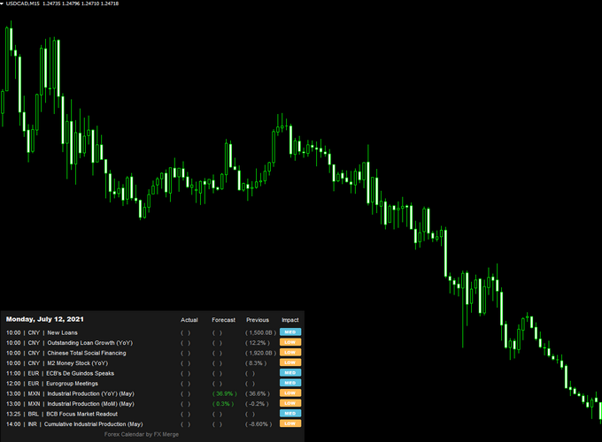Image resolution: width=602 pixels, height=442 pixels.
Task: Click the LOW impact badge for M2 Money Stock
Action: click(290, 362)
